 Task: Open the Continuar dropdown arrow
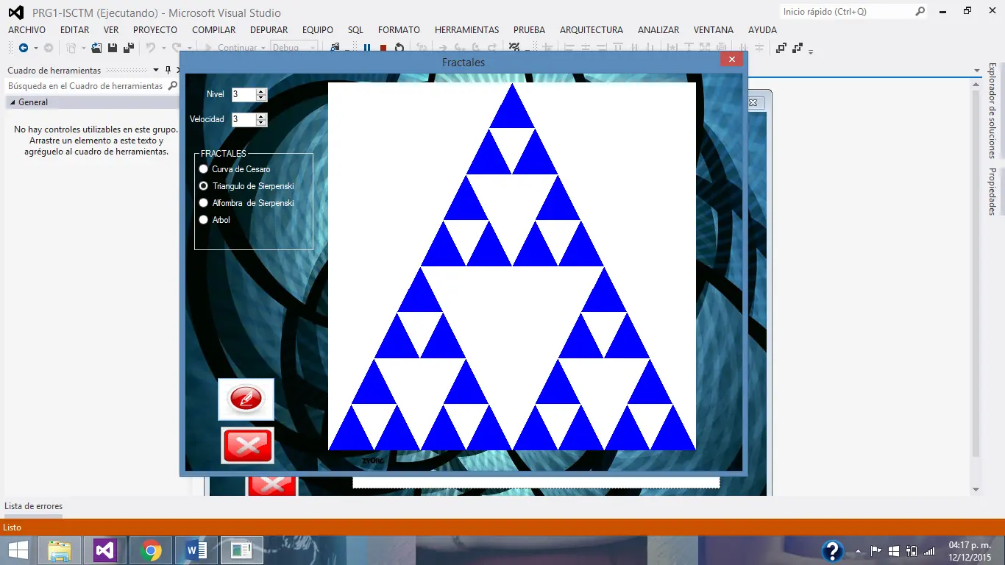point(263,48)
